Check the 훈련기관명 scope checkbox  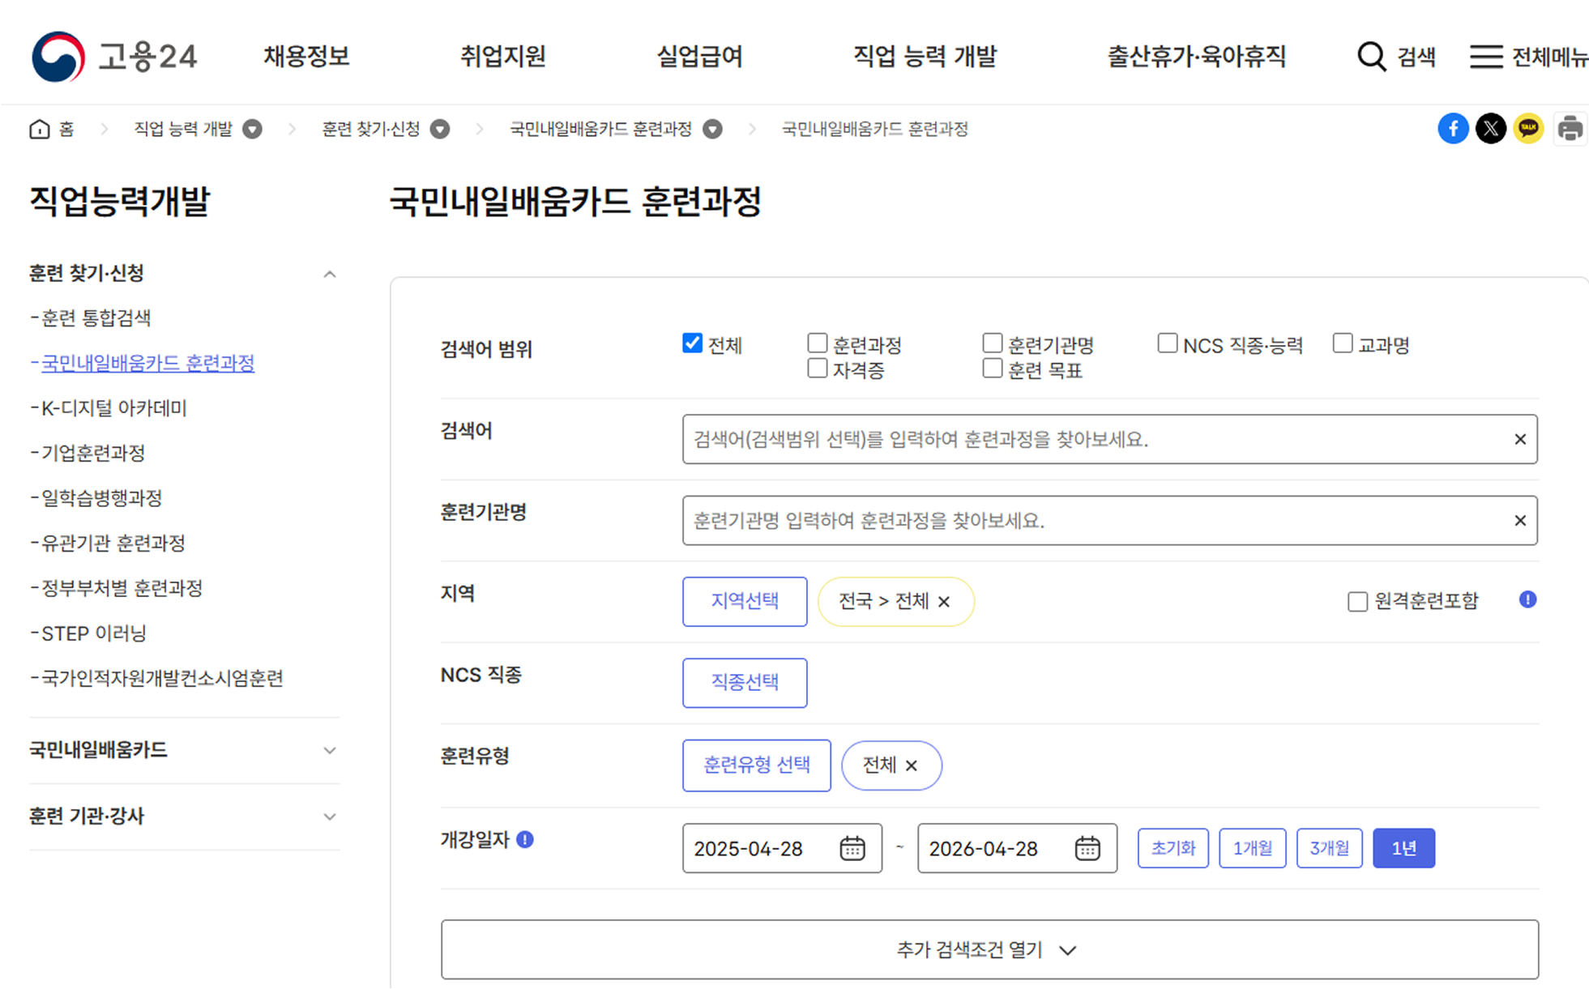coord(993,343)
